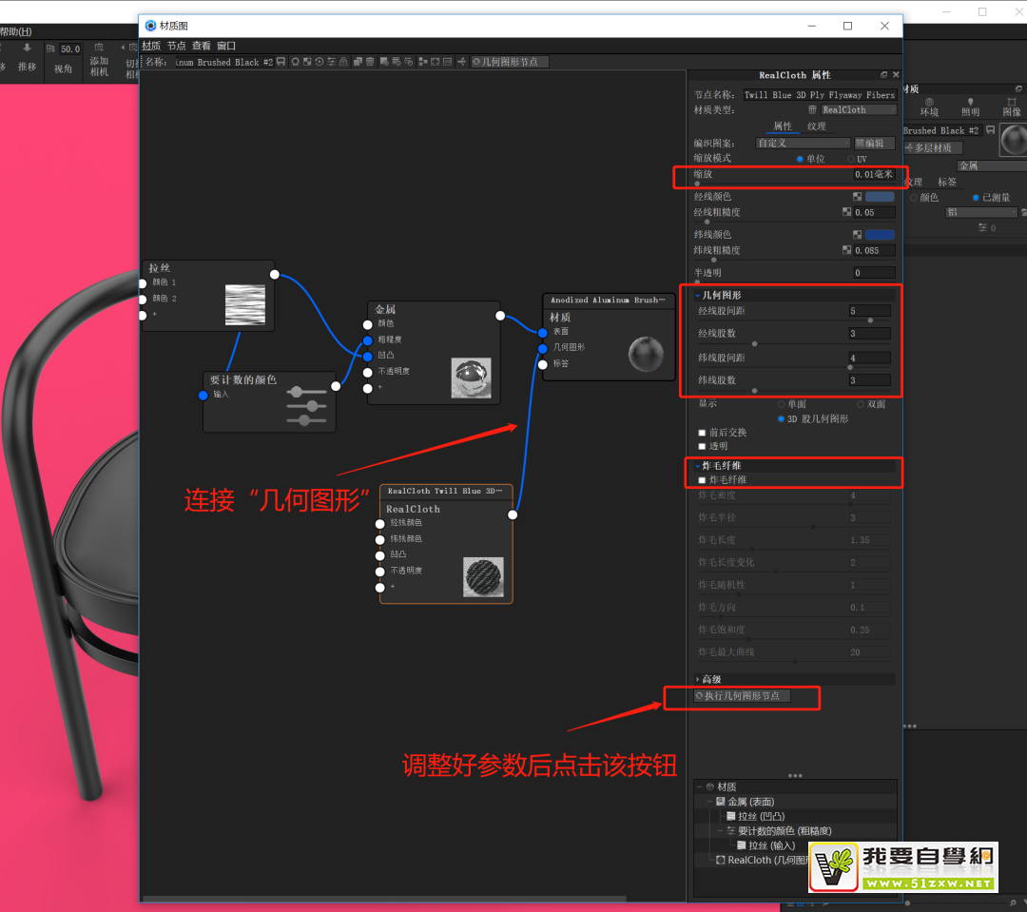1027x912 pixels.
Task: Check the 前后交换 option
Action: tap(702, 433)
